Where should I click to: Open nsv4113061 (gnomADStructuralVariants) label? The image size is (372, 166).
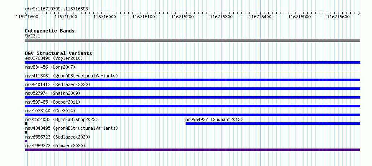click(x=71, y=76)
